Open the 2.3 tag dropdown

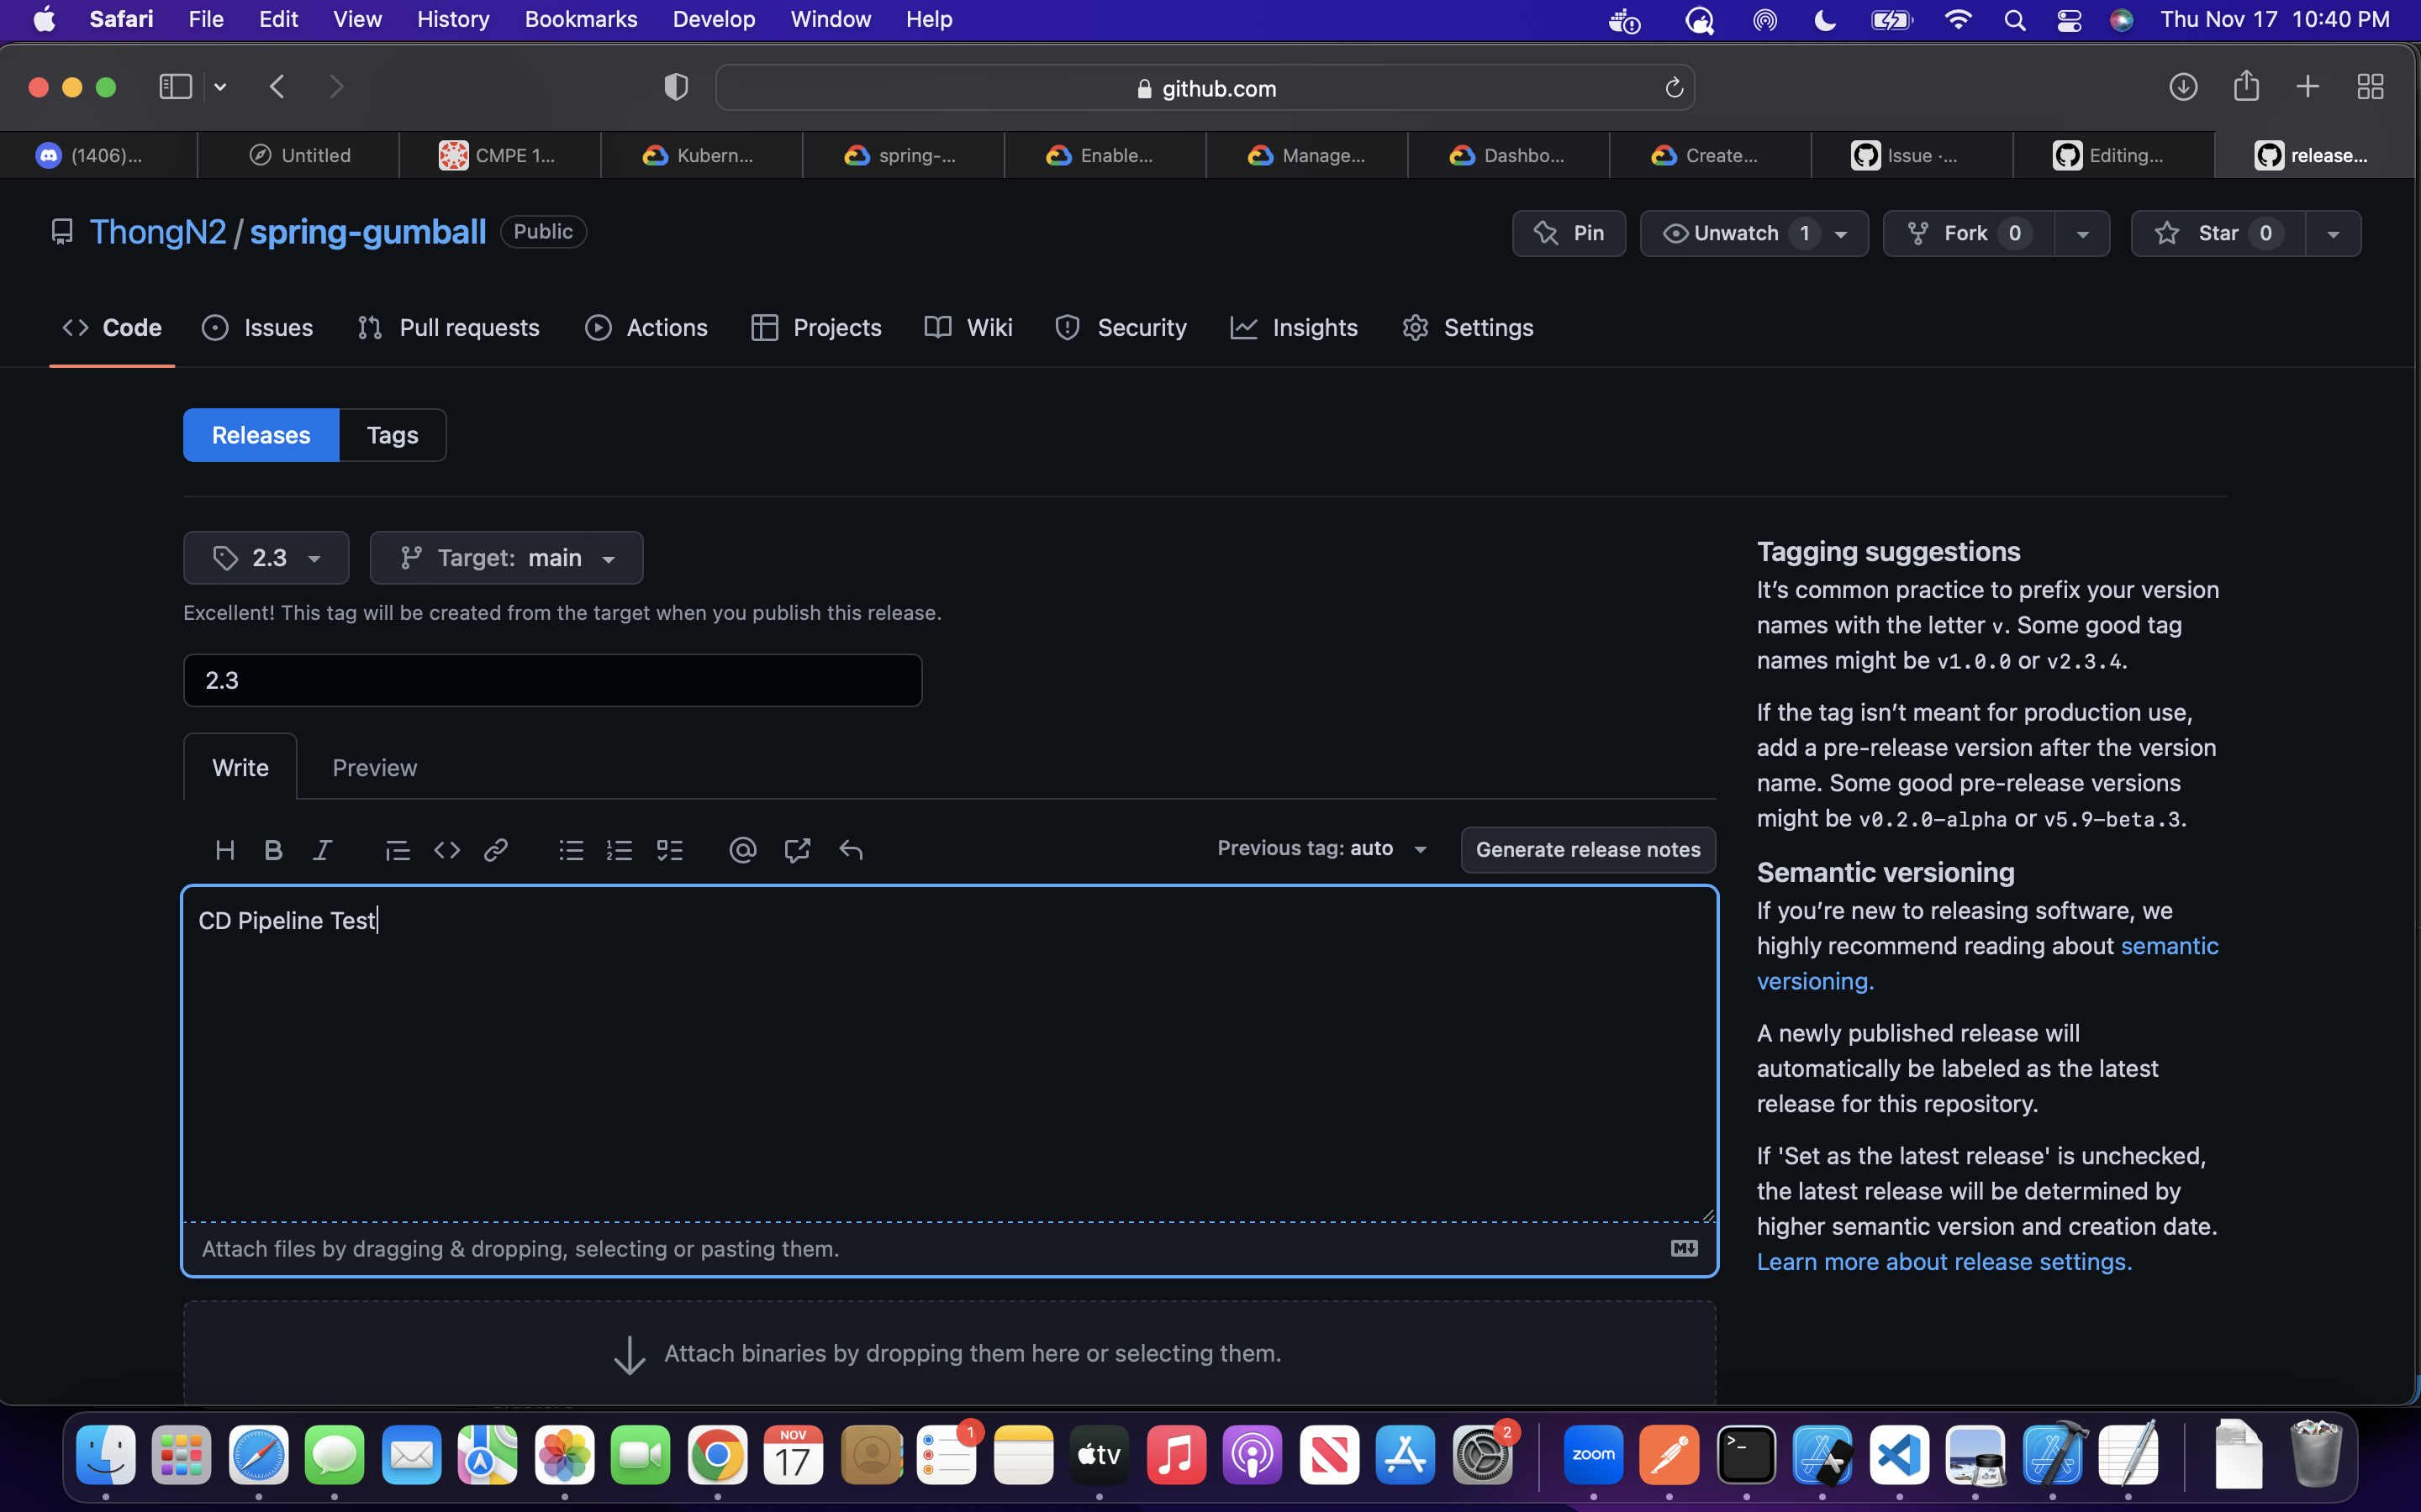(x=266, y=558)
